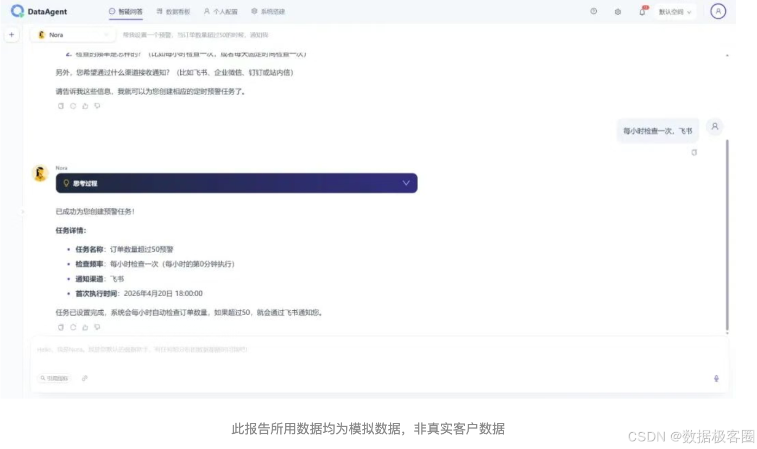Image resolution: width=757 pixels, height=449 pixels.
Task: Open the user profile avatar in header
Action: (718, 11)
